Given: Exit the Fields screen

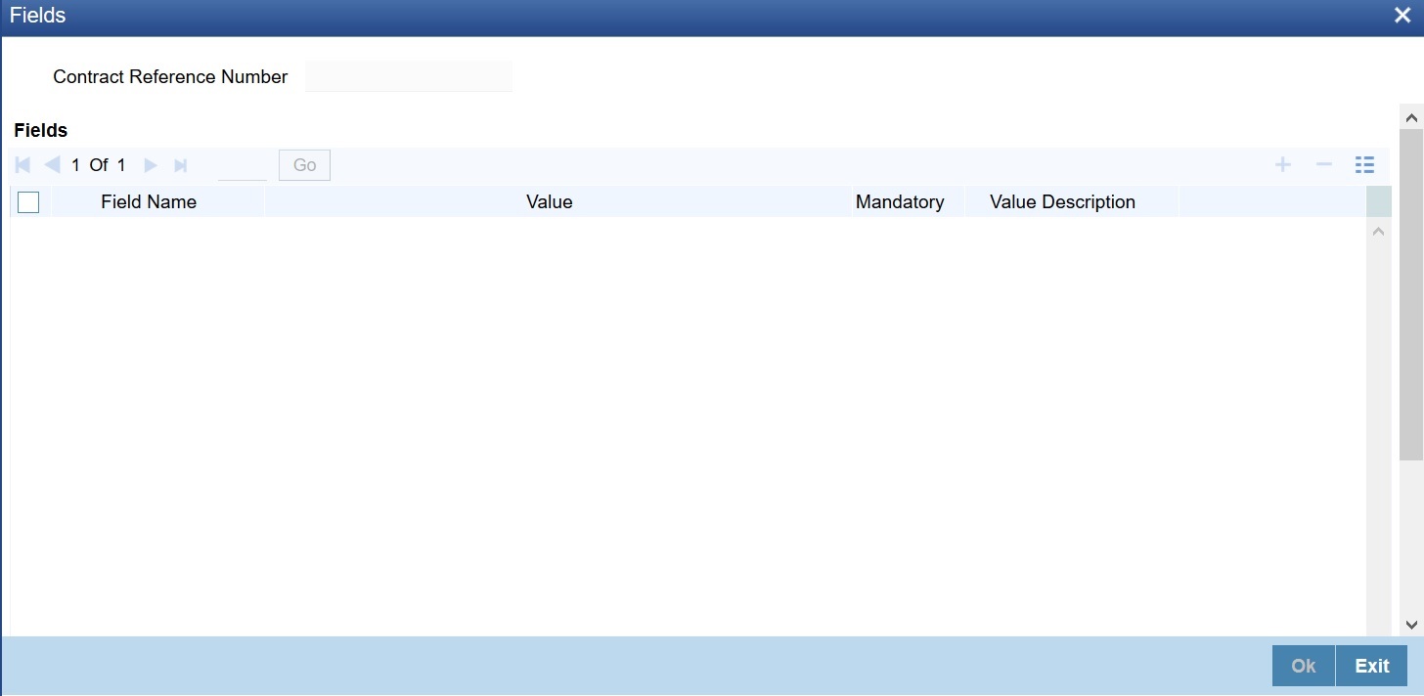Looking at the screenshot, I should pyautogui.click(x=1371, y=666).
